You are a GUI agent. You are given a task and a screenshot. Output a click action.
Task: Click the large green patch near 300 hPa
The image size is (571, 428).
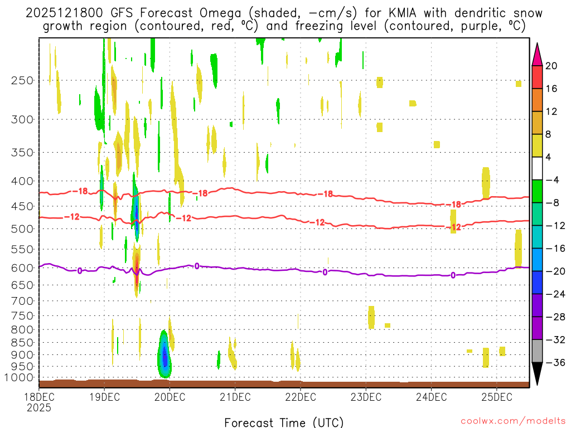[99, 108]
